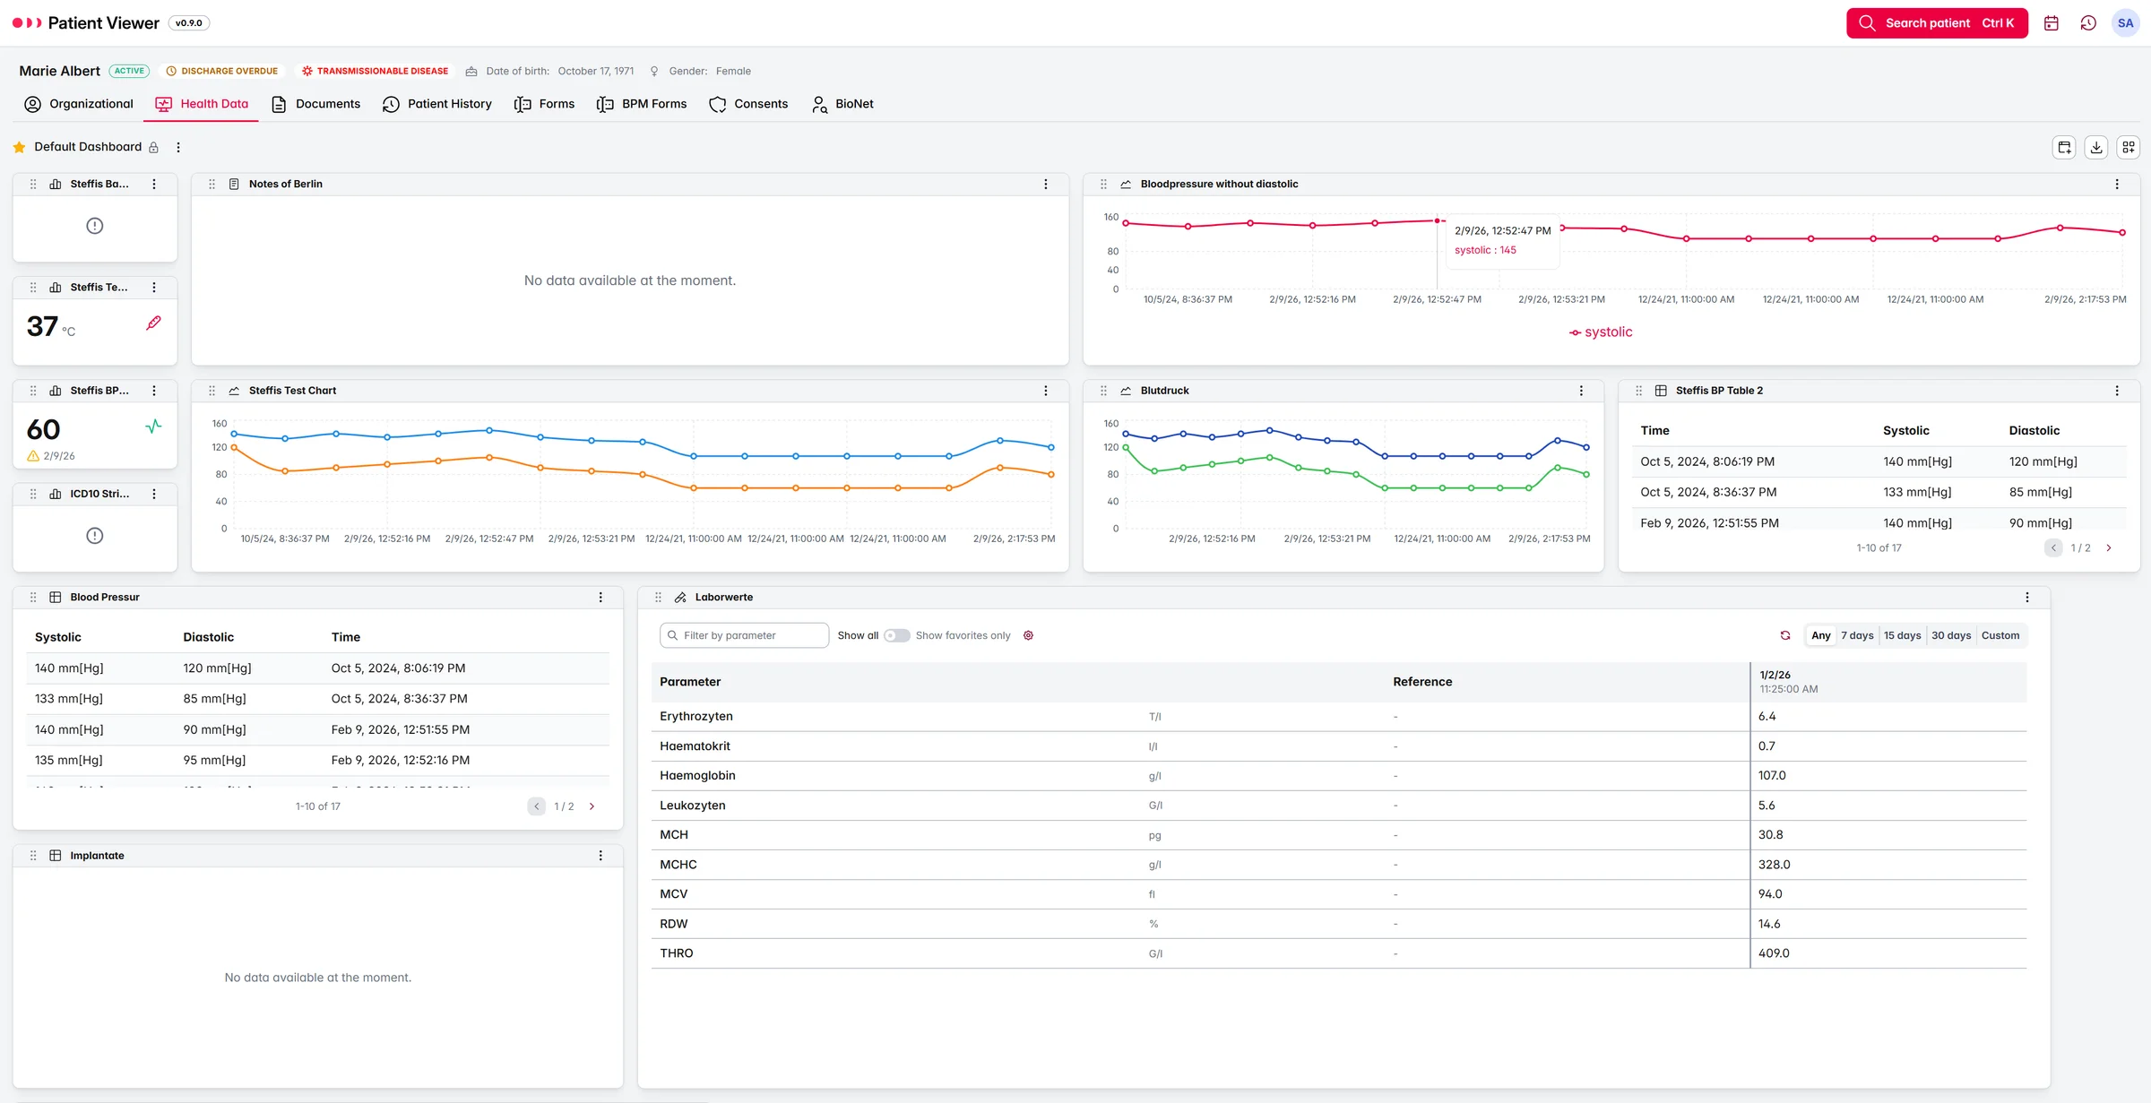Viewport: 2151px width, 1103px height.
Task: Switch to the Documents tab
Action: [315, 104]
